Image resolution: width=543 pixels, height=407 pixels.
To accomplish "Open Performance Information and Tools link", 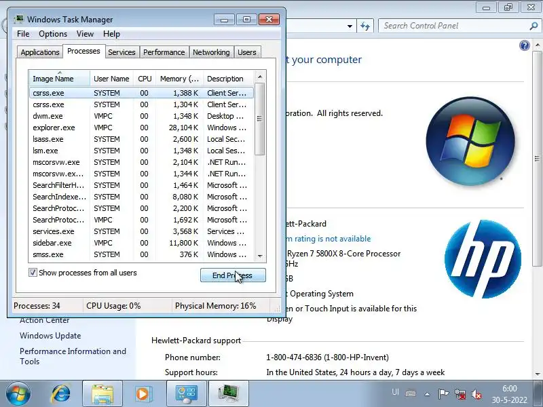I will point(73,356).
